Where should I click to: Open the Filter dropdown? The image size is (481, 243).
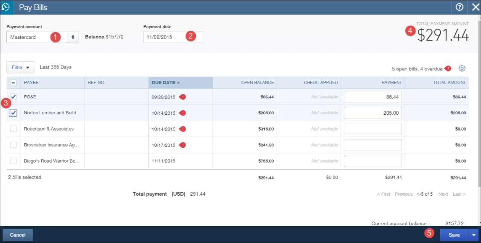tap(20, 67)
